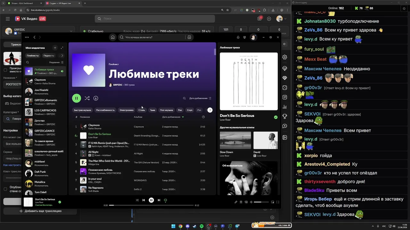Open Spotify browse icon in search bar
Image resolution: width=410 pixels, height=230 pixels.
tap(189, 37)
